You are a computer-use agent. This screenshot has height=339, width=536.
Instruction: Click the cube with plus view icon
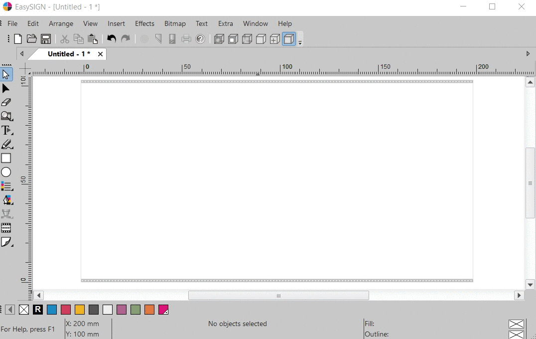click(275, 39)
